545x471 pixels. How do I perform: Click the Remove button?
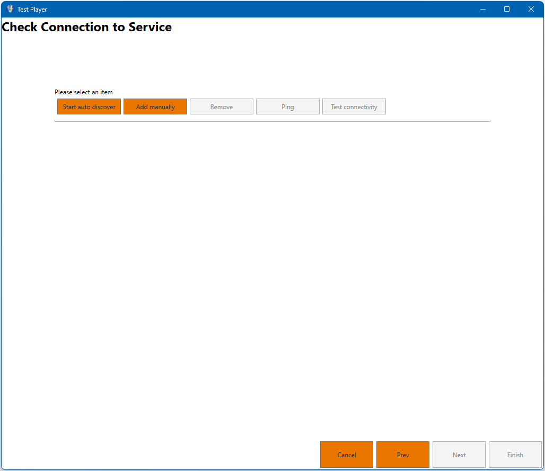221,106
